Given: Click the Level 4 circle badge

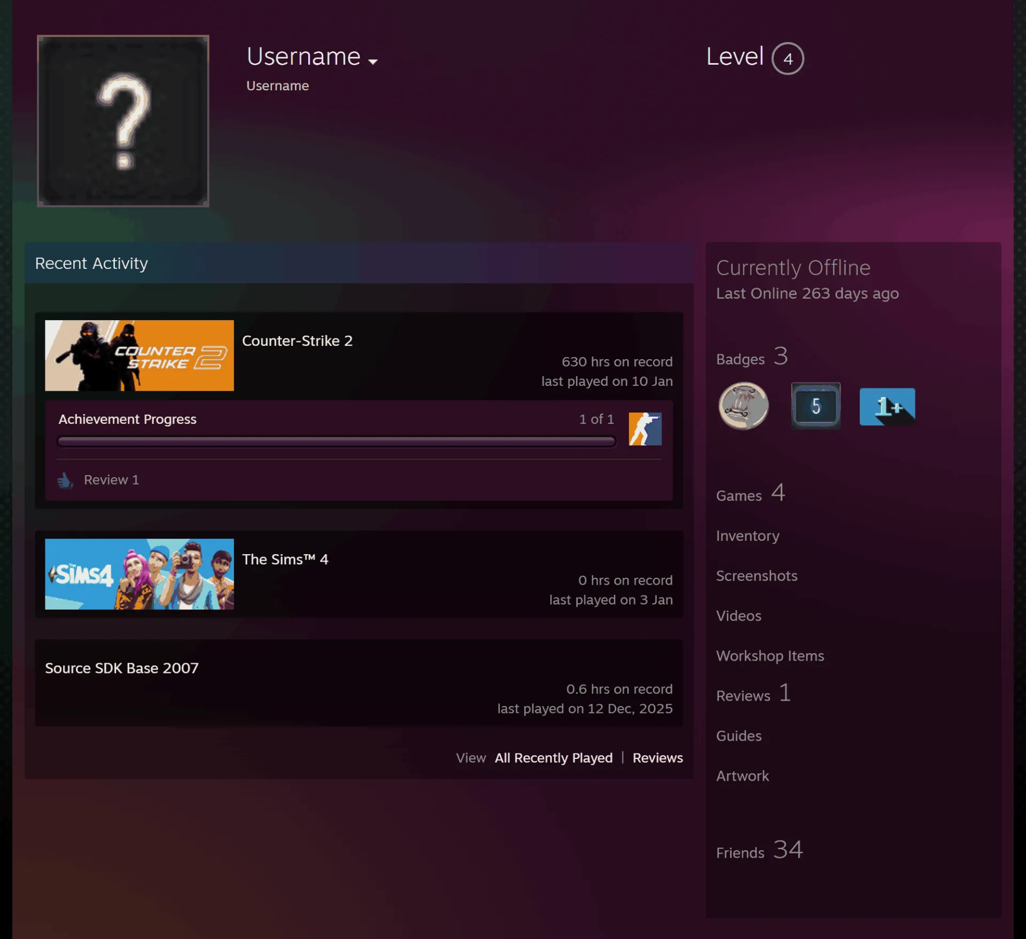Looking at the screenshot, I should pyautogui.click(x=788, y=58).
